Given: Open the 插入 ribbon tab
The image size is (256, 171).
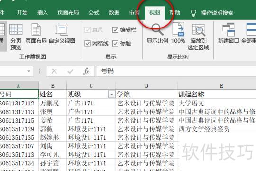Looking at the screenshot, I should tap(43, 13).
